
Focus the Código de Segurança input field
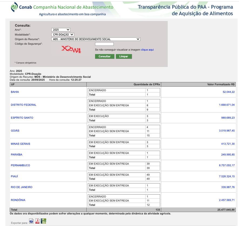click(x=104, y=44)
